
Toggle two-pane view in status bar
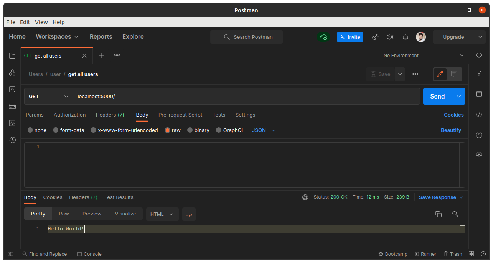472,254
